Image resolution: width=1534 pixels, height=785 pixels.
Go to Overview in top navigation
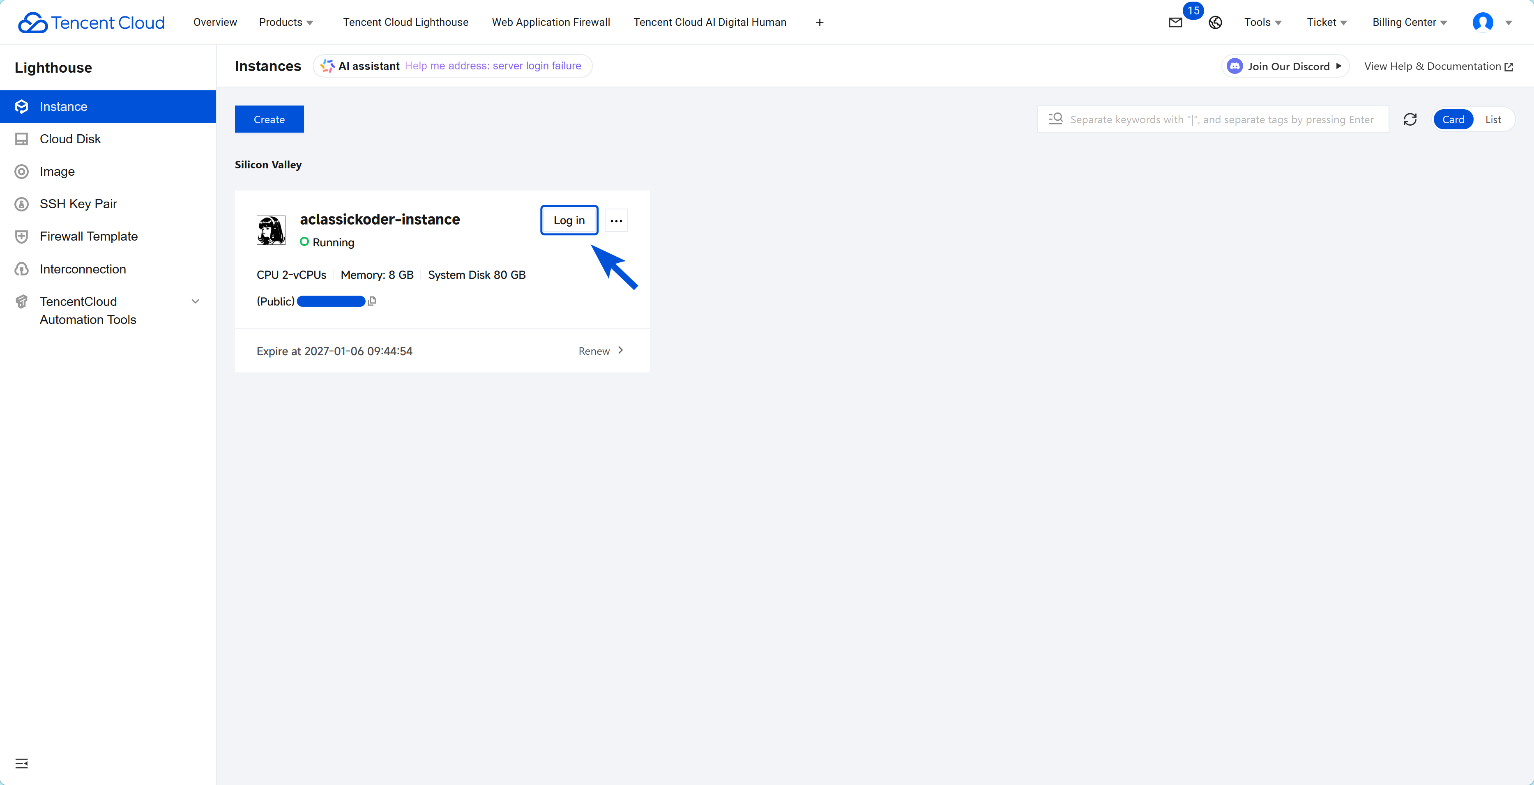(215, 22)
